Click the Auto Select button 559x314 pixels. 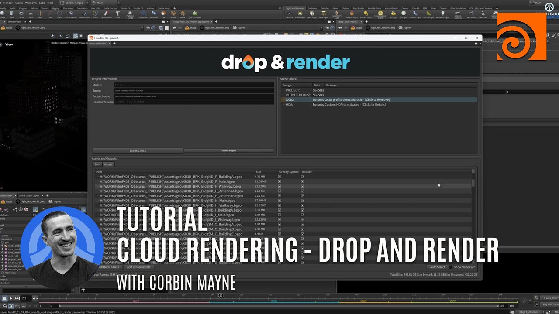coord(437,267)
